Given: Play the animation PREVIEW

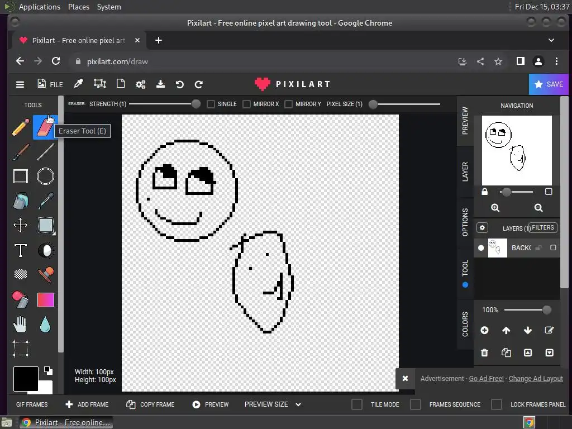Looking at the screenshot, I should 211,404.
